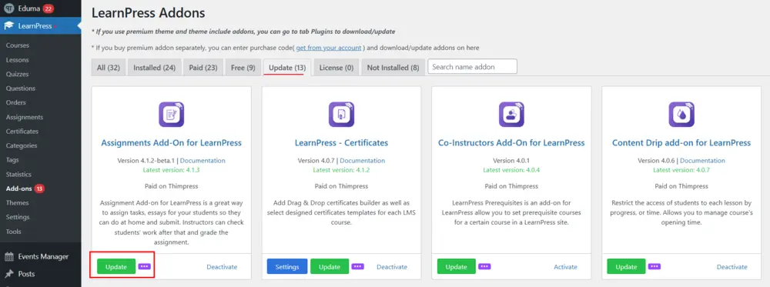Image resolution: width=770 pixels, height=287 pixels.
Task: Switch to the Installed (24) tab
Action: [x=154, y=68]
